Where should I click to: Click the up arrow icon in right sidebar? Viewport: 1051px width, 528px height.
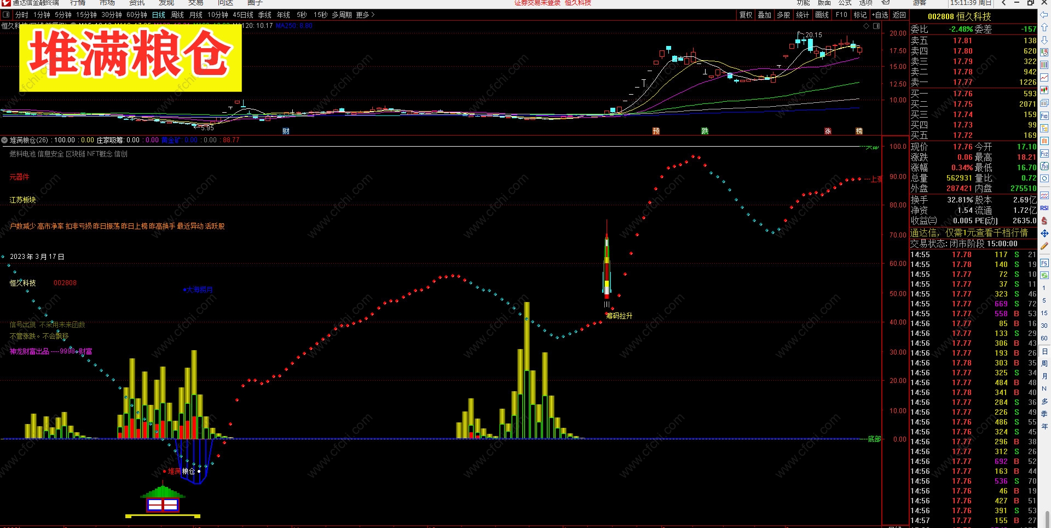[x=1044, y=27]
